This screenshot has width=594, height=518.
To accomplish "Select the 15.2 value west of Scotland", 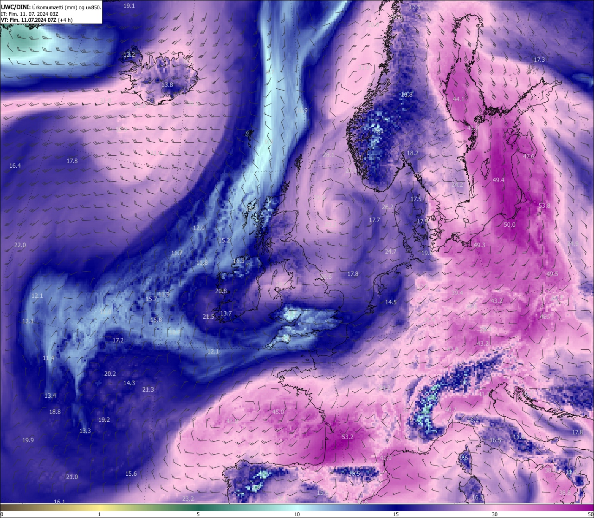I will (224, 241).
